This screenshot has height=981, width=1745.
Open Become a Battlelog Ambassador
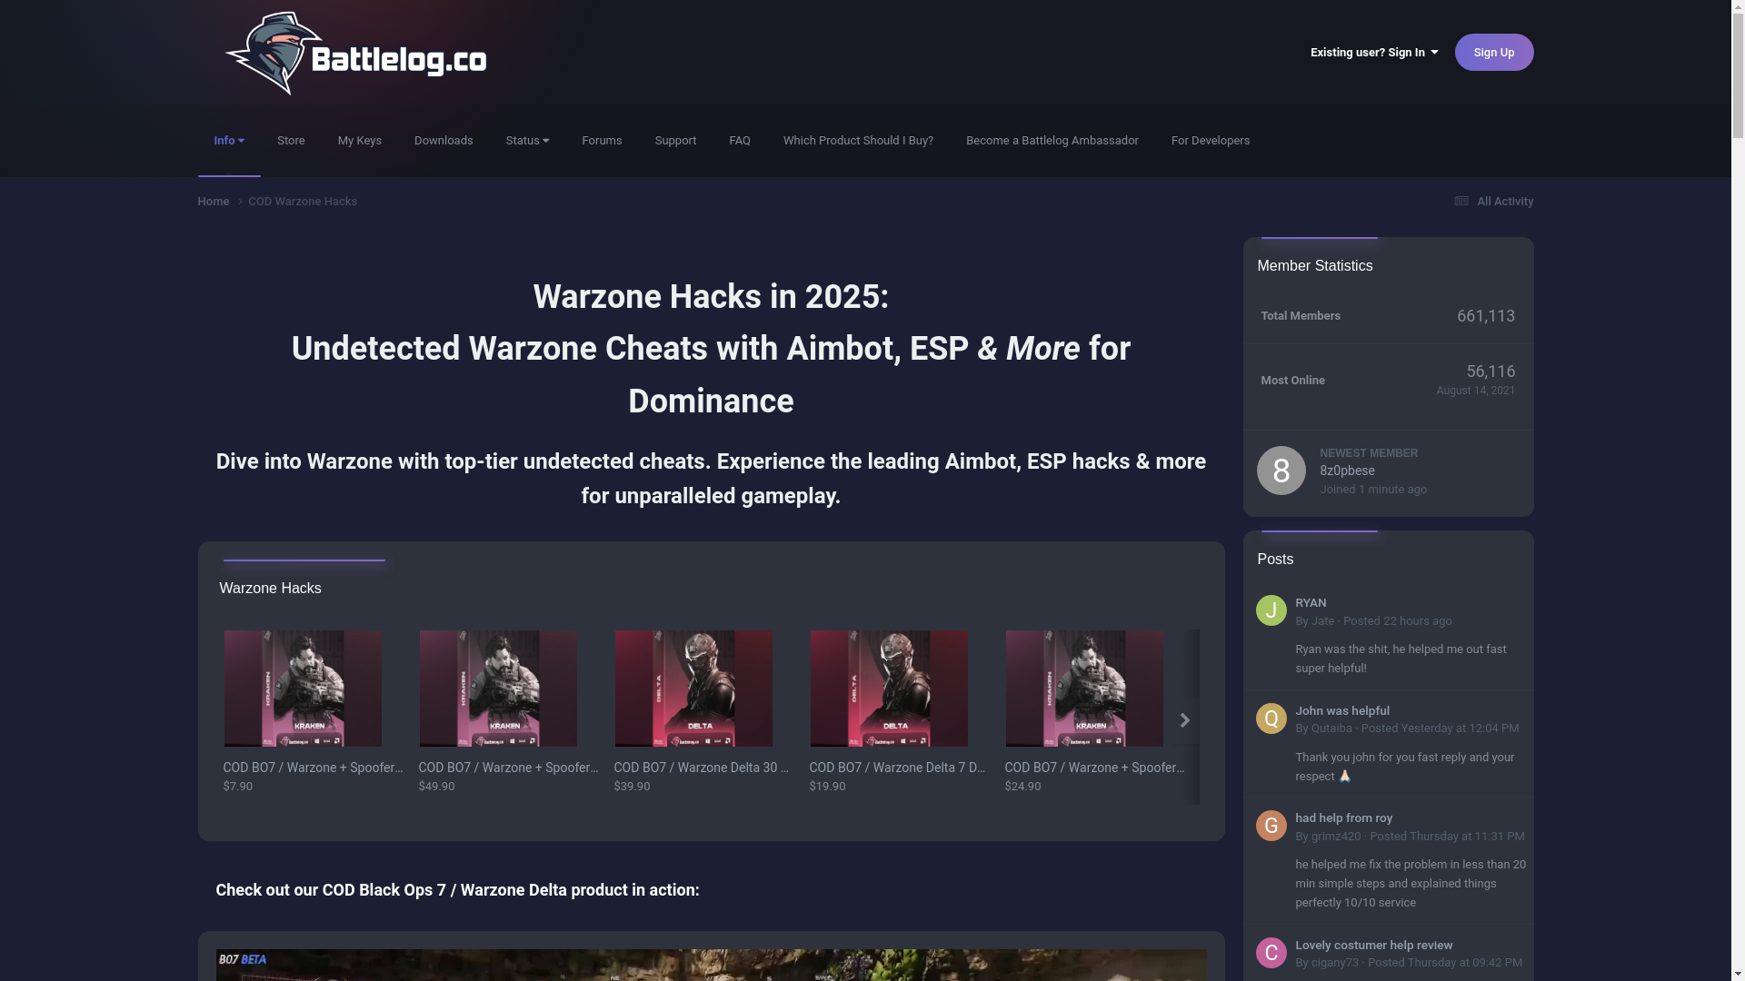tap(1052, 141)
